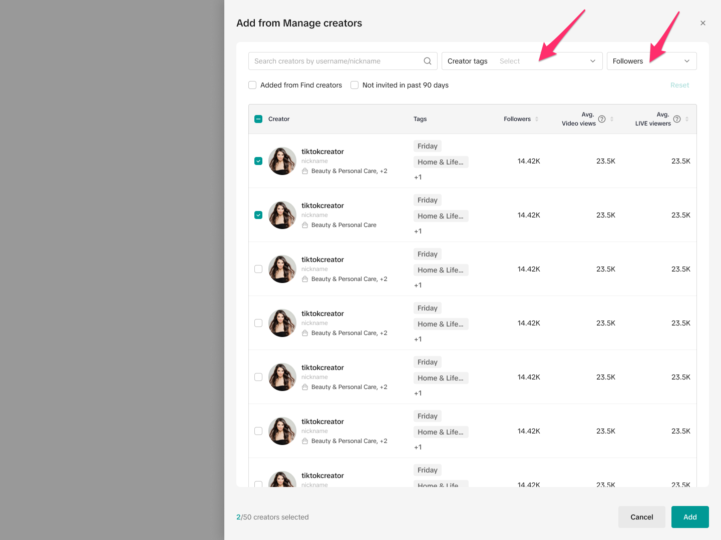The image size is (721, 540).
Task: Sort by Avg. LIVE viewers arrows
Action: [x=687, y=119]
